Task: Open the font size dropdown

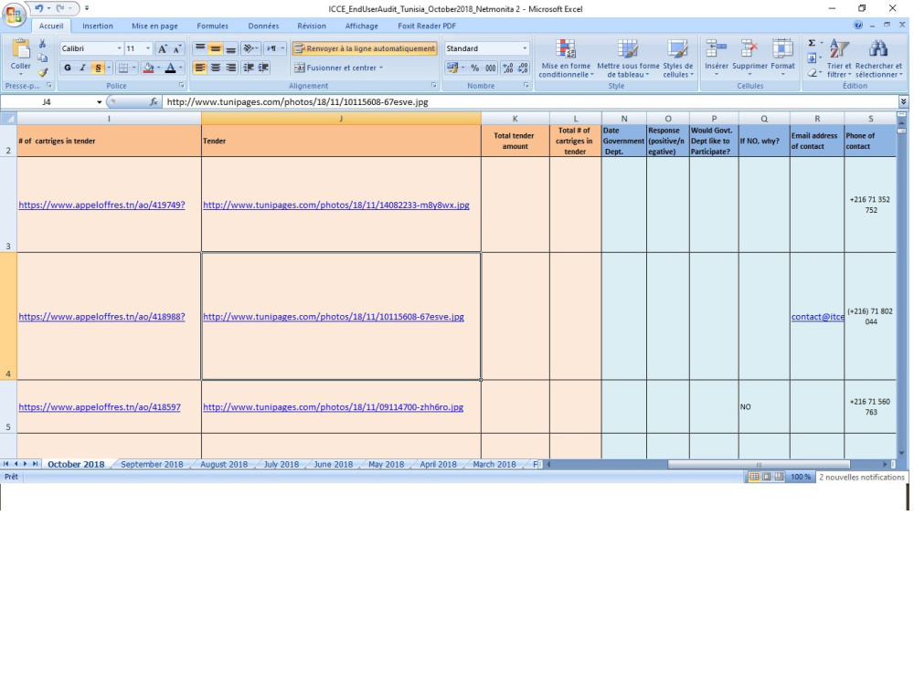Action: click(x=147, y=48)
